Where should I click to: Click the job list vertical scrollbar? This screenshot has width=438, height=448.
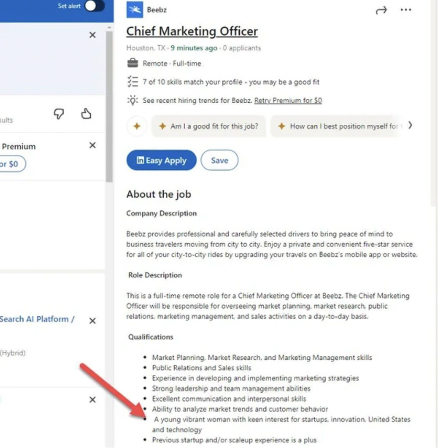click(109, 105)
